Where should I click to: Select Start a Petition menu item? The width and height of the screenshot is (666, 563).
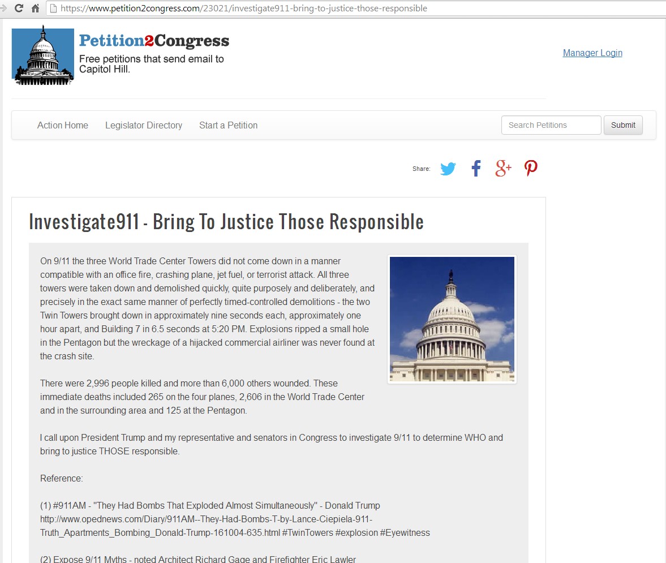[x=228, y=125]
